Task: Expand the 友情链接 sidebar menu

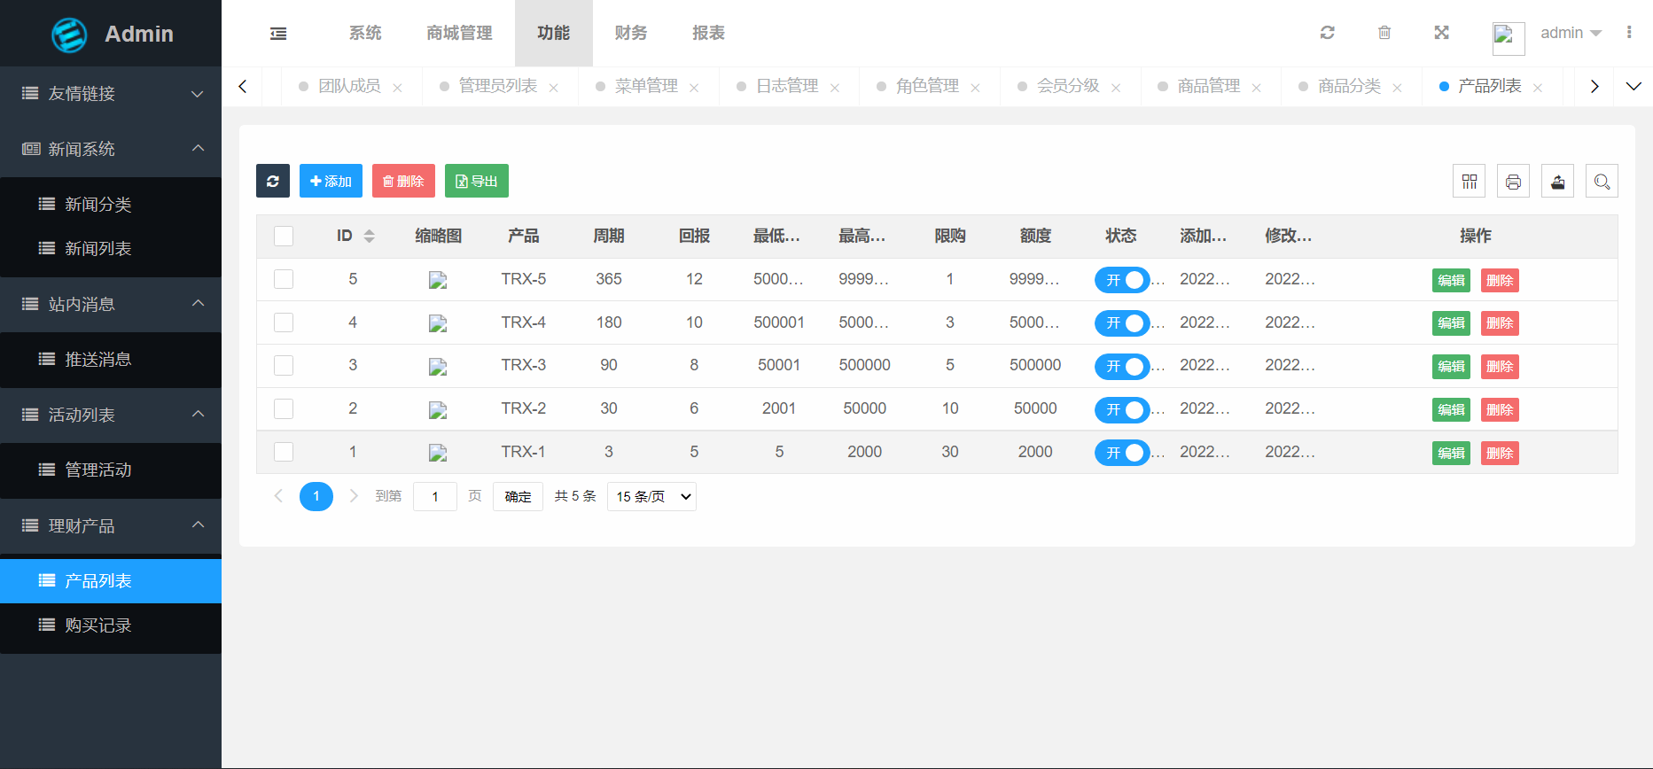Action: point(111,94)
